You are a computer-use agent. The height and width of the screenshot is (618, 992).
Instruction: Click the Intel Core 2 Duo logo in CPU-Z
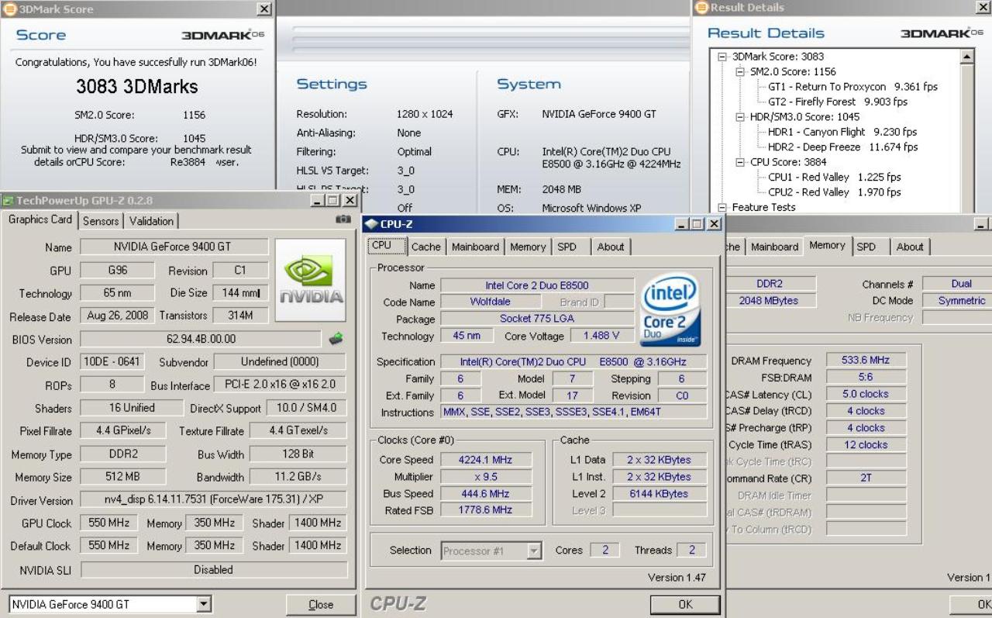[671, 311]
